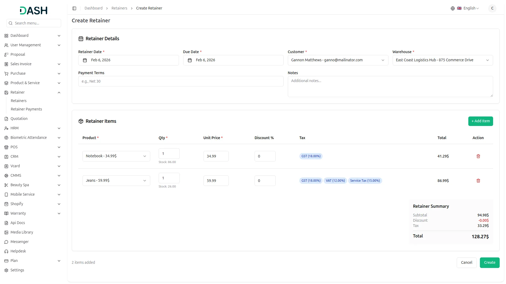Click Notebook quantity input
Viewport: 506px width, 284px height.
coord(169,154)
